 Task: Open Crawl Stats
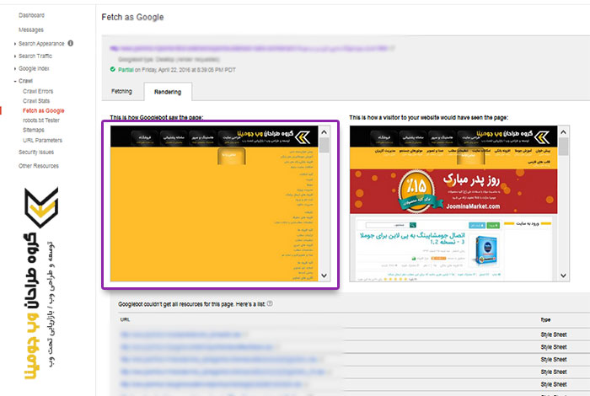point(36,101)
